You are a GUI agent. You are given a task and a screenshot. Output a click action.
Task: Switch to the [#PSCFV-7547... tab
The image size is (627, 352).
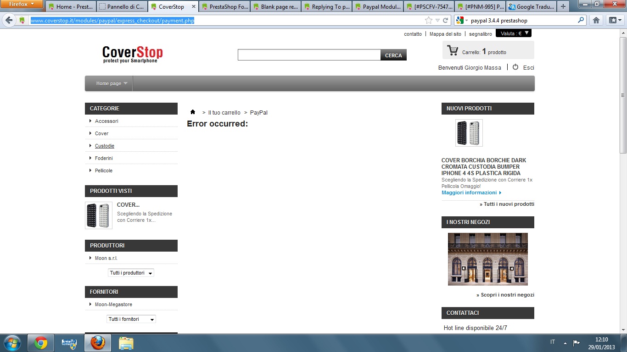(429, 6)
